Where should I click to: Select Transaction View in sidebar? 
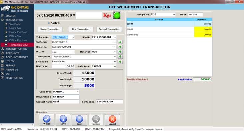[17, 45]
